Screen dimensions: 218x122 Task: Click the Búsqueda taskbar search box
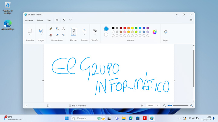tap(88, 118)
